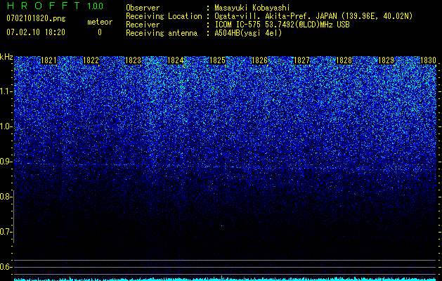Click the 1824 time marker
This screenshot has width=442, height=281.
coord(176,60)
